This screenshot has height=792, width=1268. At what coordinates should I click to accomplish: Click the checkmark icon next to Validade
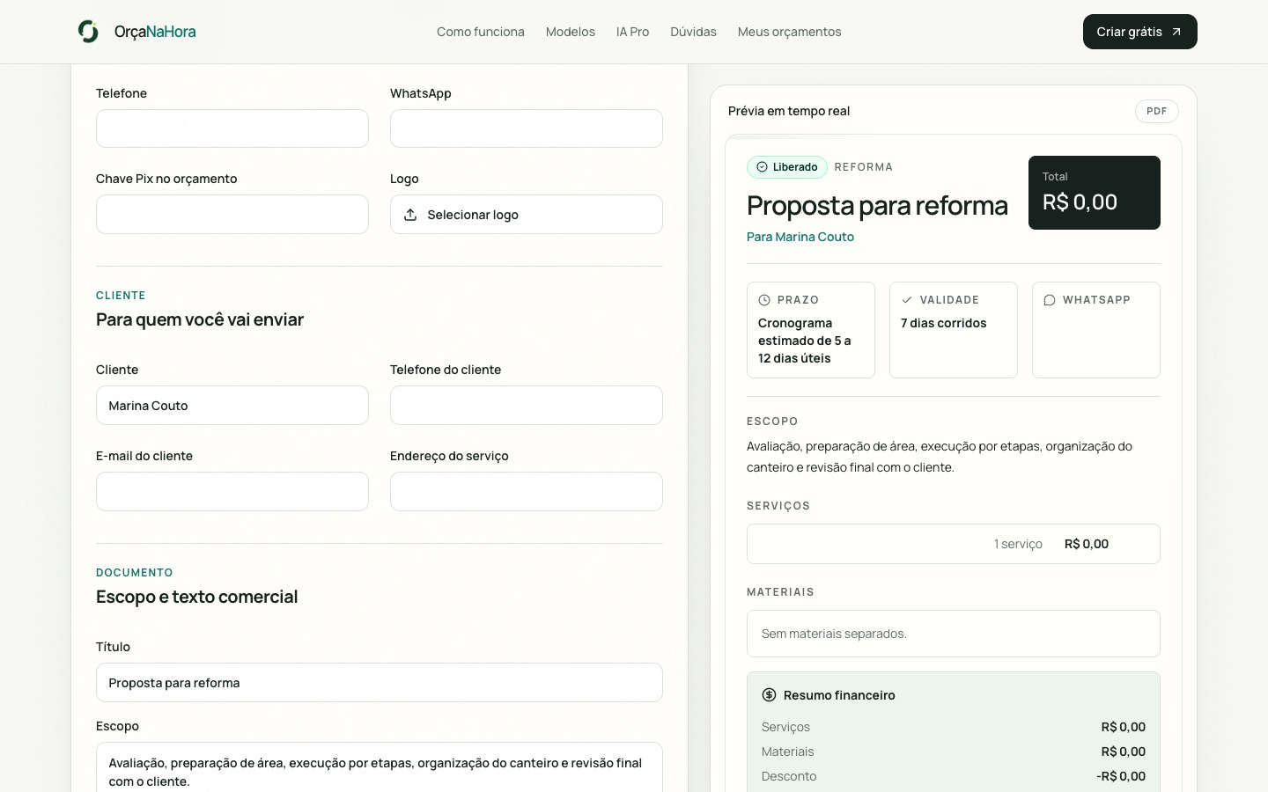(907, 300)
